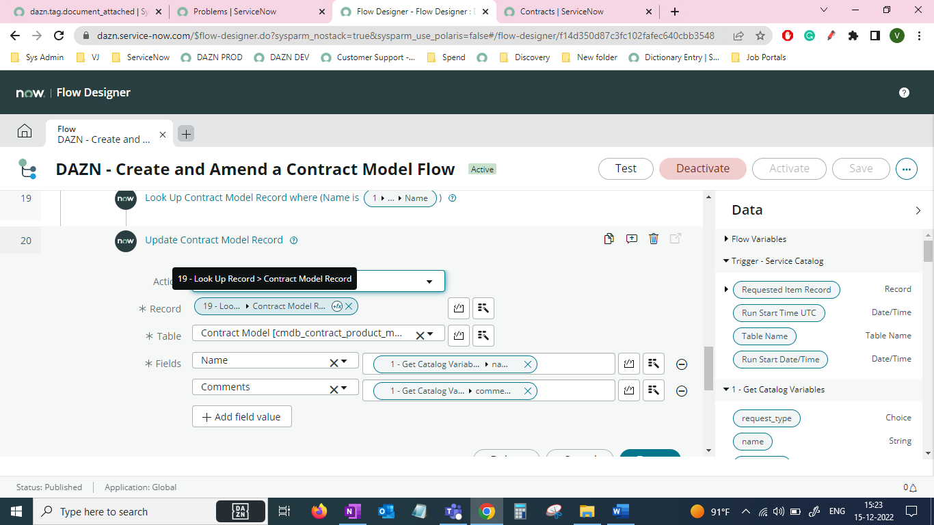Select the request_type data pill
The height and width of the screenshot is (525, 934).
tap(766, 418)
